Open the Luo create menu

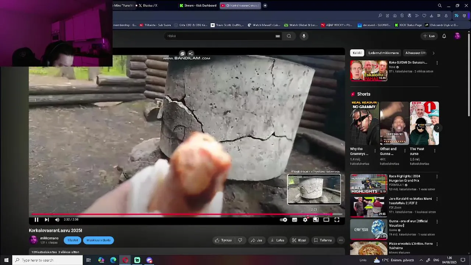[x=429, y=36]
